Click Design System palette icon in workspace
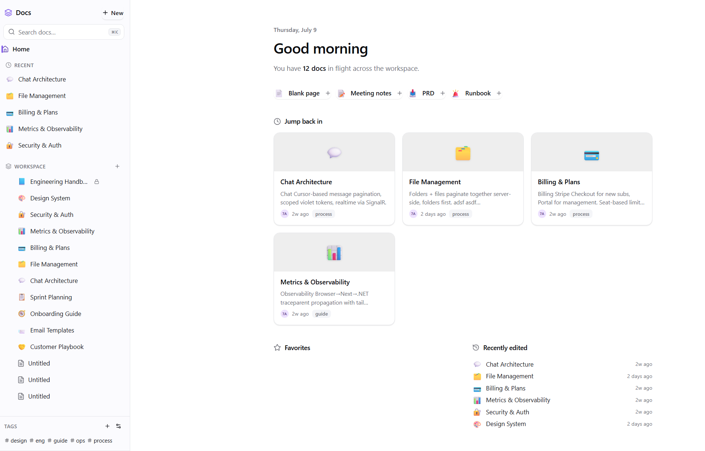This screenshot has height=451, width=705. [22, 198]
